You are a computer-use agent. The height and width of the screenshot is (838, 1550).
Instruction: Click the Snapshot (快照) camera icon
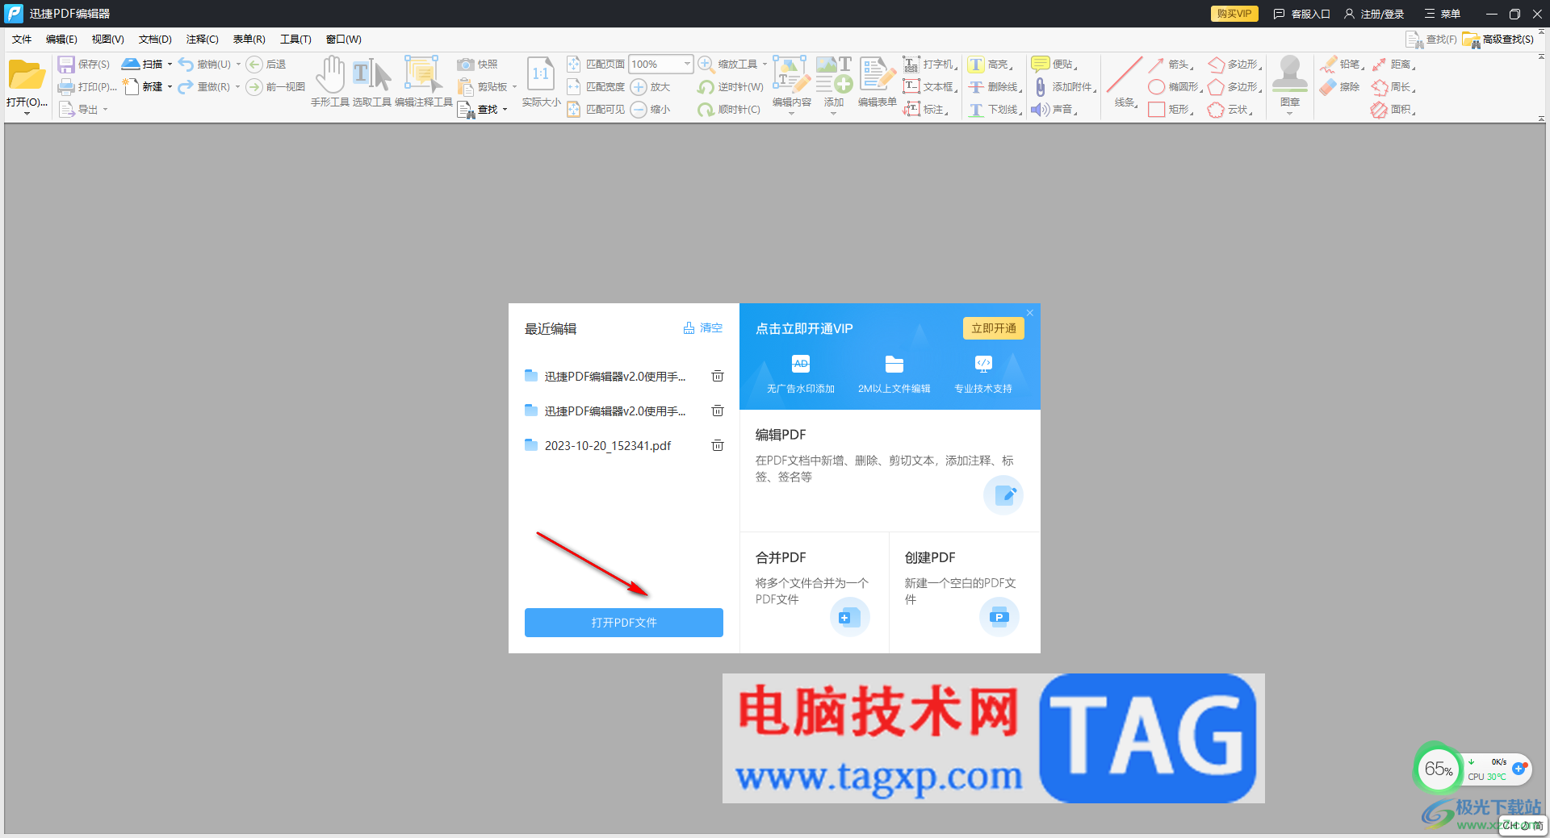[x=465, y=65]
